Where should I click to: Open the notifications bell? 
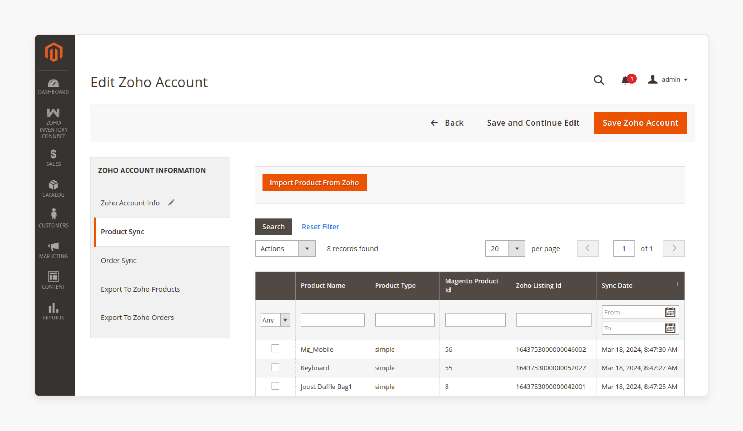pyautogui.click(x=628, y=80)
